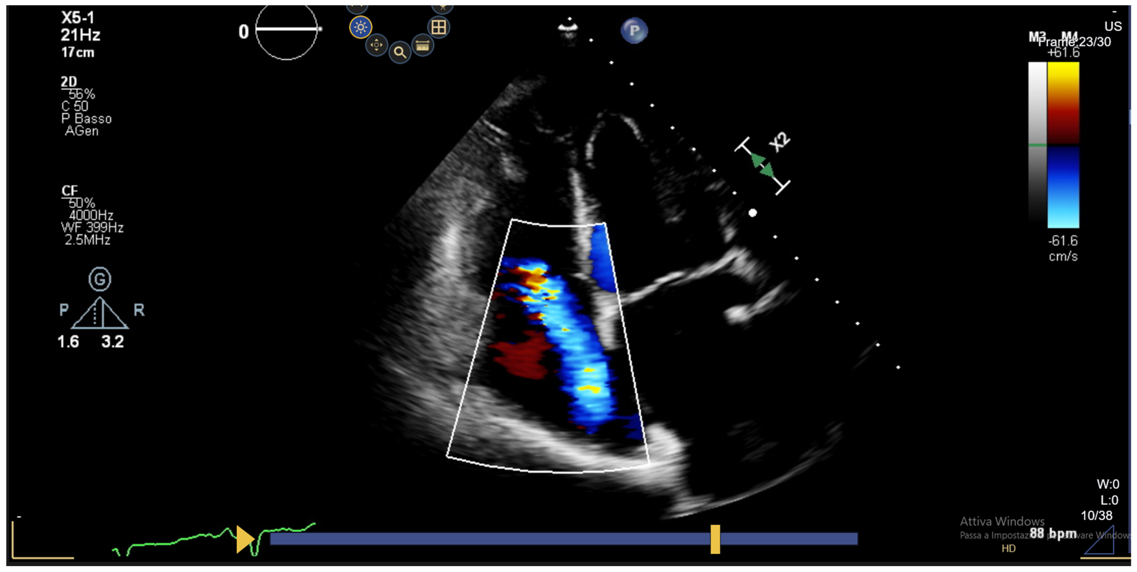Select the CF color flow settings label

[69, 191]
